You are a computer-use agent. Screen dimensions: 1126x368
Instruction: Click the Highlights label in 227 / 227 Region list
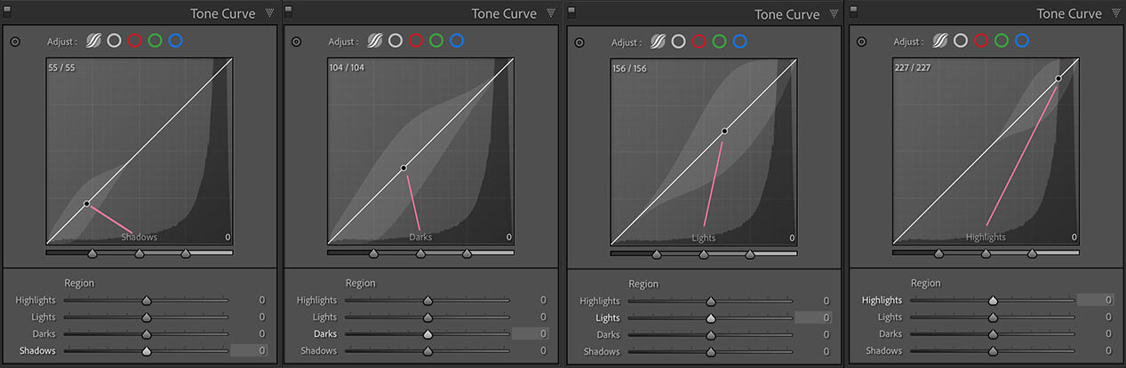tap(882, 301)
